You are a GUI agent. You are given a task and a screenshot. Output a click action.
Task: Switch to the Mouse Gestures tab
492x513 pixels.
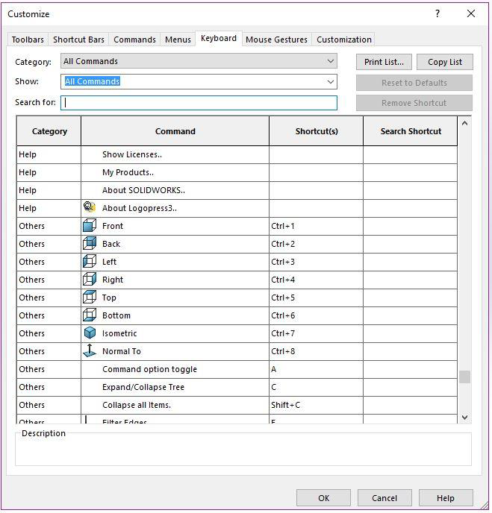pyautogui.click(x=276, y=40)
